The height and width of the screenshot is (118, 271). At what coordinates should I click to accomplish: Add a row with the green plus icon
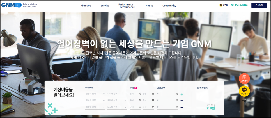[182, 94]
